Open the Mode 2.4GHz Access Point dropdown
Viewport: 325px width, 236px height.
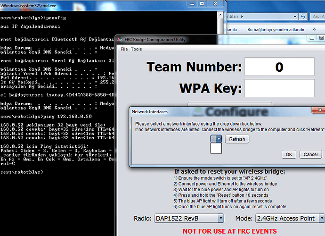(x=290, y=219)
